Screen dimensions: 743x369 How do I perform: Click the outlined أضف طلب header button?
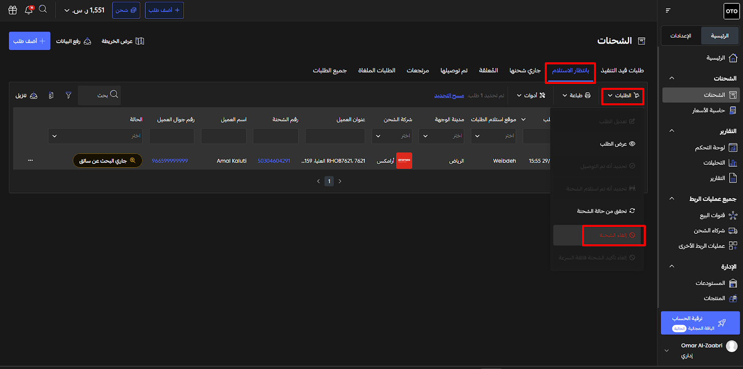pos(164,10)
